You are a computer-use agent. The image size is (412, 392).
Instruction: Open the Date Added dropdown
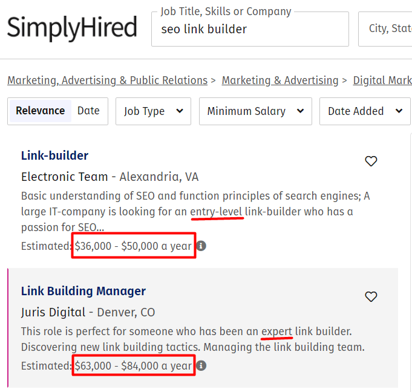pyautogui.click(x=364, y=111)
